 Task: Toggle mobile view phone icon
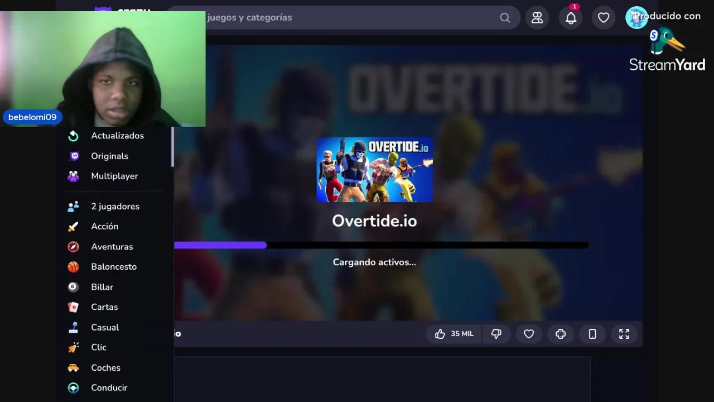pos(592,334)
